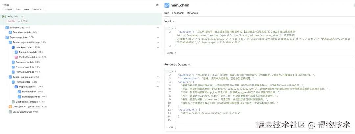Click the Filter button
Viewport: 355px width, 134px height.
27,10
